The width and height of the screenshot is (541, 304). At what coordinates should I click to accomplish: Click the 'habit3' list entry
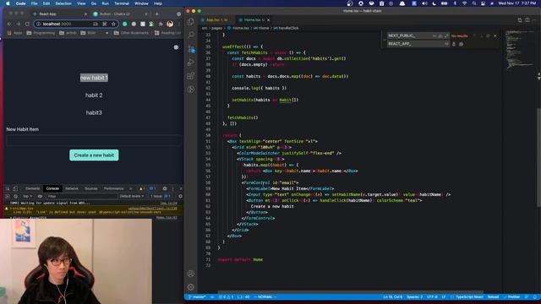[x=94, y=112]
